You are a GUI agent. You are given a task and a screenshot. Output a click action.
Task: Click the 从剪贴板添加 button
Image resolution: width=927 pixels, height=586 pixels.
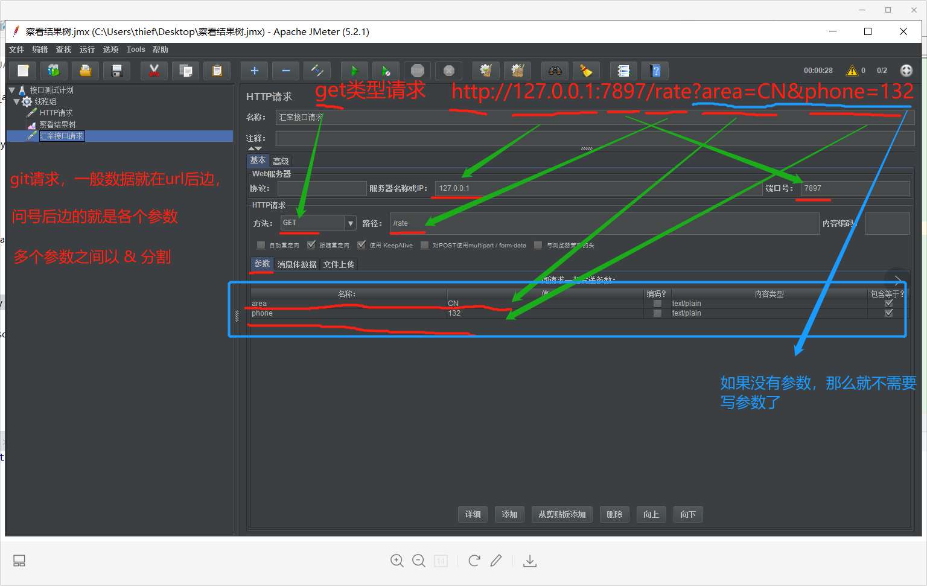[x=562, y=514]
